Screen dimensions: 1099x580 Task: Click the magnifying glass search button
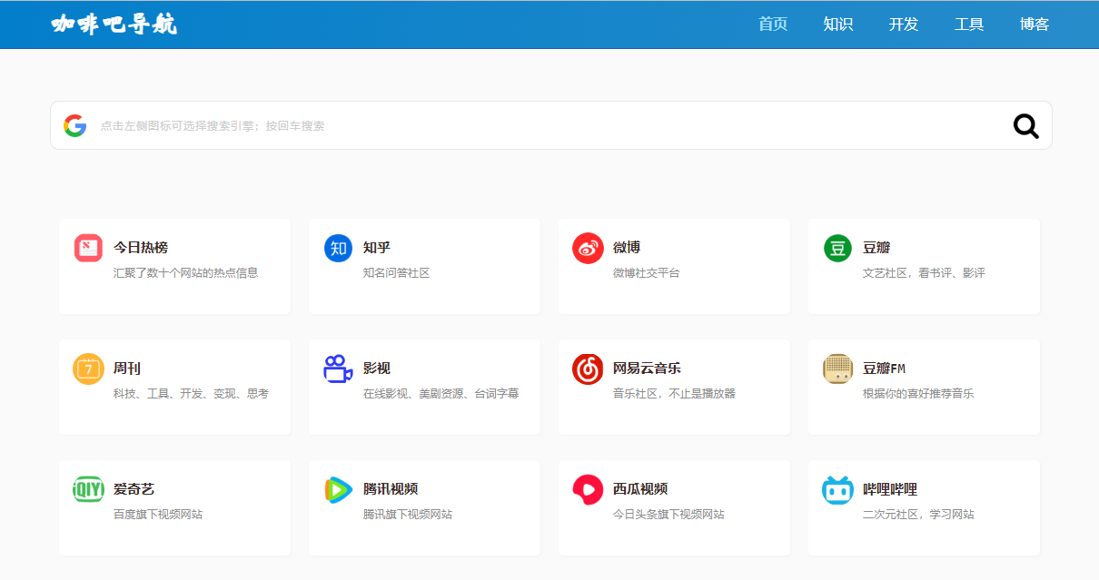click(x=1025, y=126)
